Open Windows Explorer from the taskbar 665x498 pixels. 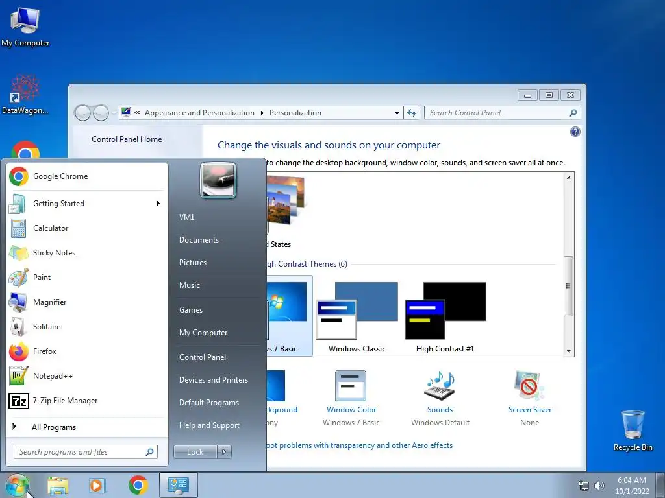[58, 485]
